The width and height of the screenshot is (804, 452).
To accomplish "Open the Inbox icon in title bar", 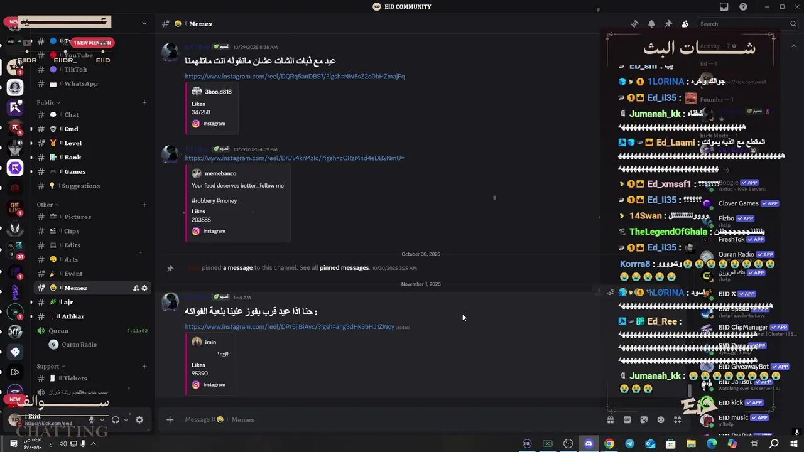I will coord(724,7).
